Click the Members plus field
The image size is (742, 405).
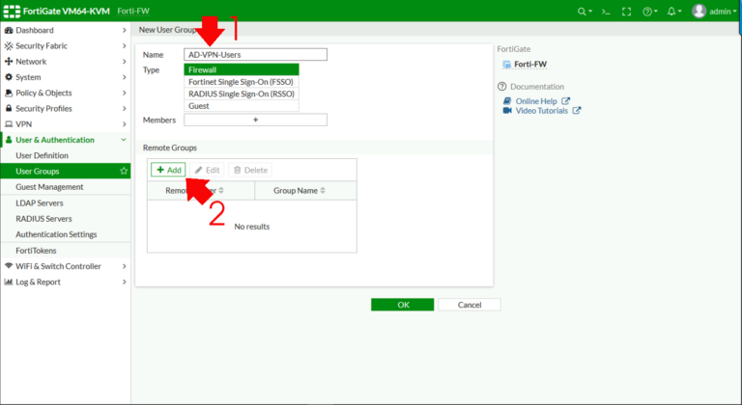tap(255, 120)
